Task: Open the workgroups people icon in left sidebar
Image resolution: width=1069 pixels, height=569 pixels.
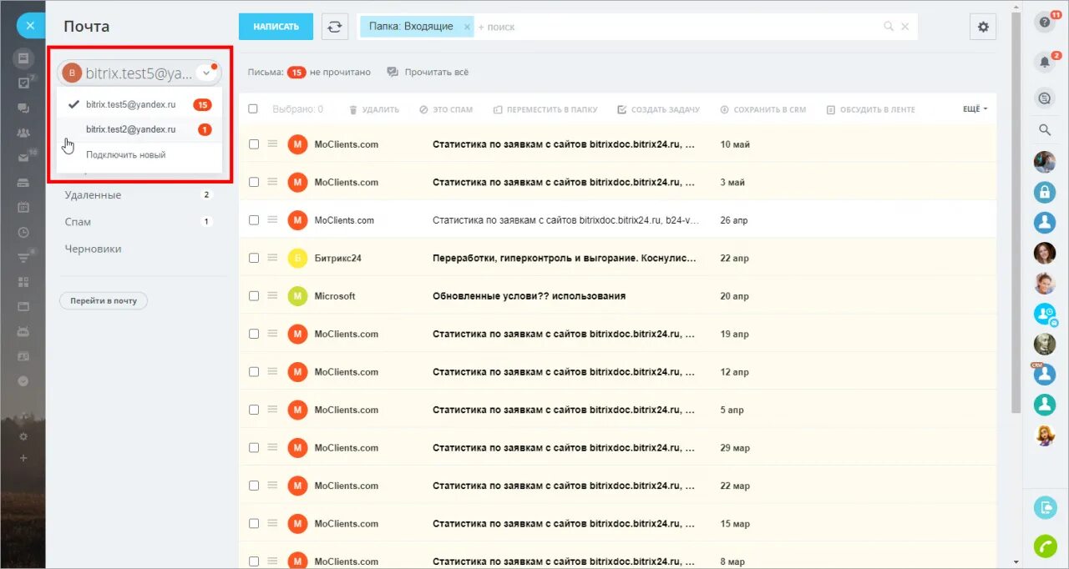Action: coord(23,133)
